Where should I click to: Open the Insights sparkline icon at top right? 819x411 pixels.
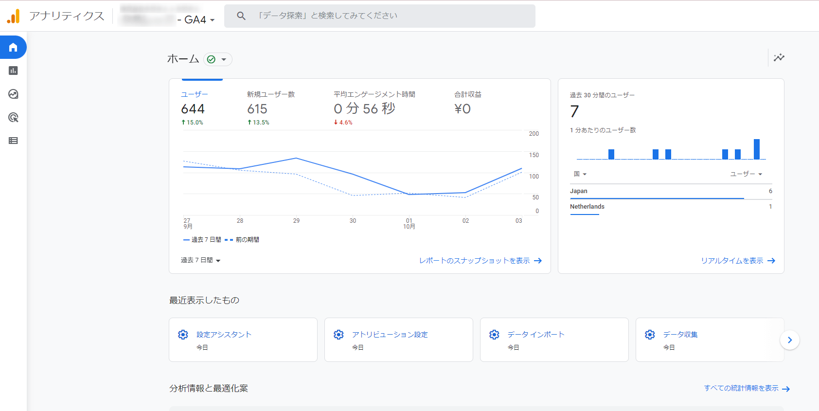779,57
